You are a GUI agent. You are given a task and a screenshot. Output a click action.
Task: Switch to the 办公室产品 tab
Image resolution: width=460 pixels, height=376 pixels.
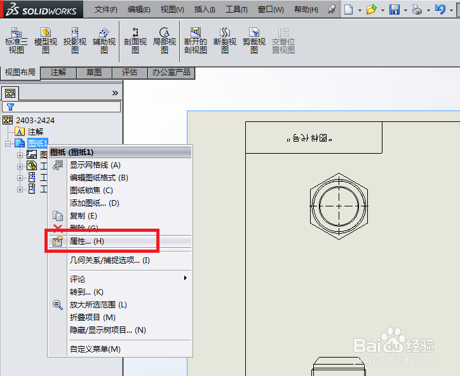[x=171, y=72]
